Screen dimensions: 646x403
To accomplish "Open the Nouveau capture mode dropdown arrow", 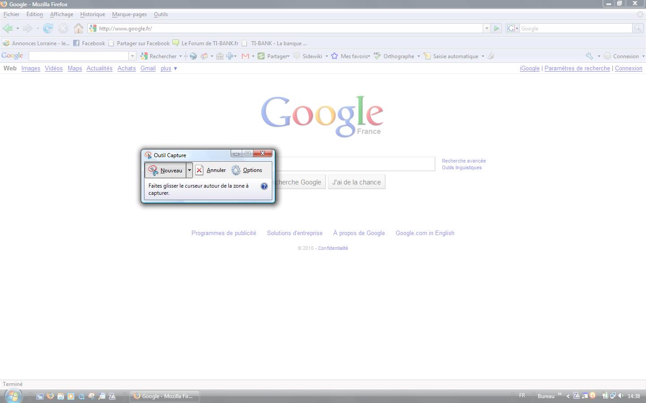I will 189,170.
